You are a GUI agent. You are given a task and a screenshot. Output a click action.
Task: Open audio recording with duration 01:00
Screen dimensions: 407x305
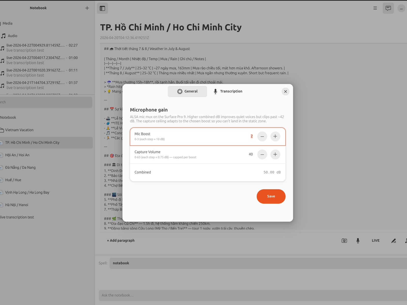pos(42,60)
